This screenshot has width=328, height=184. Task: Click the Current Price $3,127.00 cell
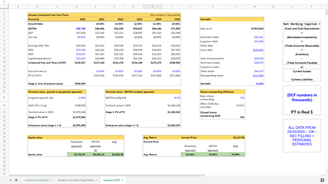point(239,137)
